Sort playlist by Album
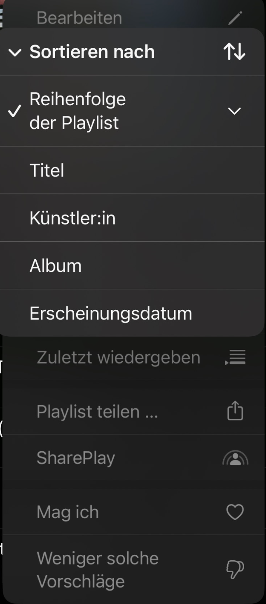The height and width of the screenshot is (604, 266). (56, 266)
